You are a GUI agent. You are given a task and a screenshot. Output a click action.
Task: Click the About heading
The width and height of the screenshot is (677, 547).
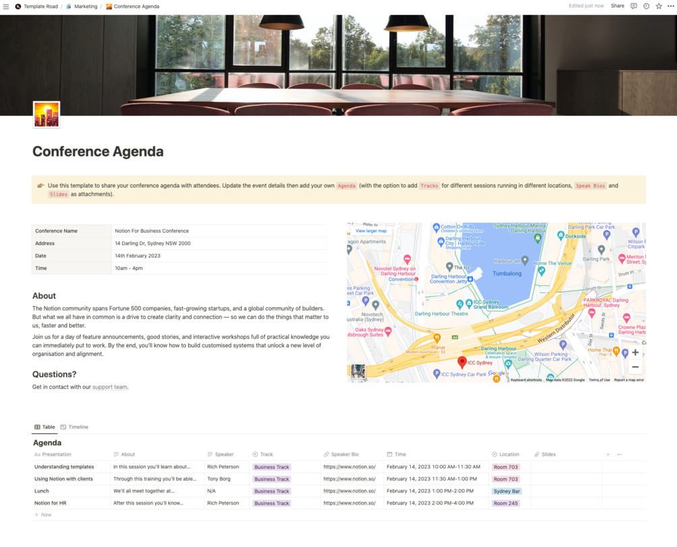44,296
